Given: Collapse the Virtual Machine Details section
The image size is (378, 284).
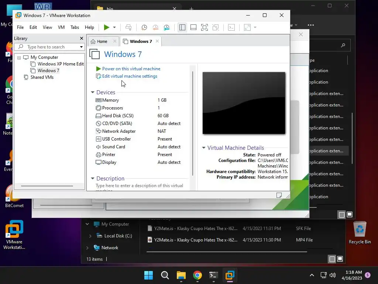Looking at the screenshot, I should point(204,148).
